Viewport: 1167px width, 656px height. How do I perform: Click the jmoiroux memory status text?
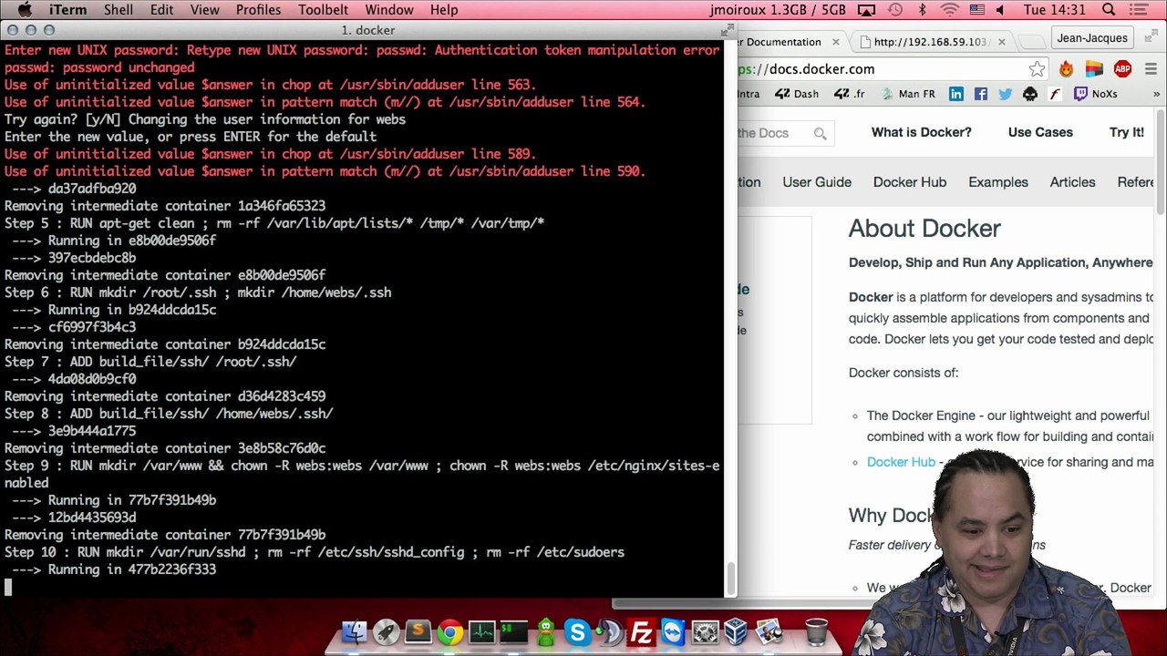tap(779, 10)
